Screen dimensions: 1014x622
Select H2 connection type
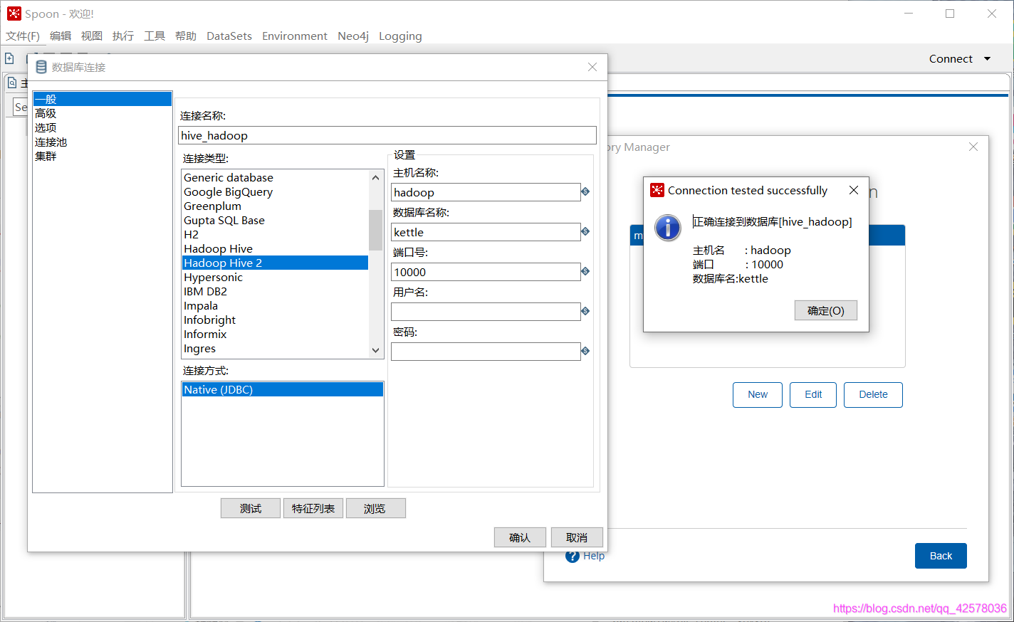click(x=276, y=234)
